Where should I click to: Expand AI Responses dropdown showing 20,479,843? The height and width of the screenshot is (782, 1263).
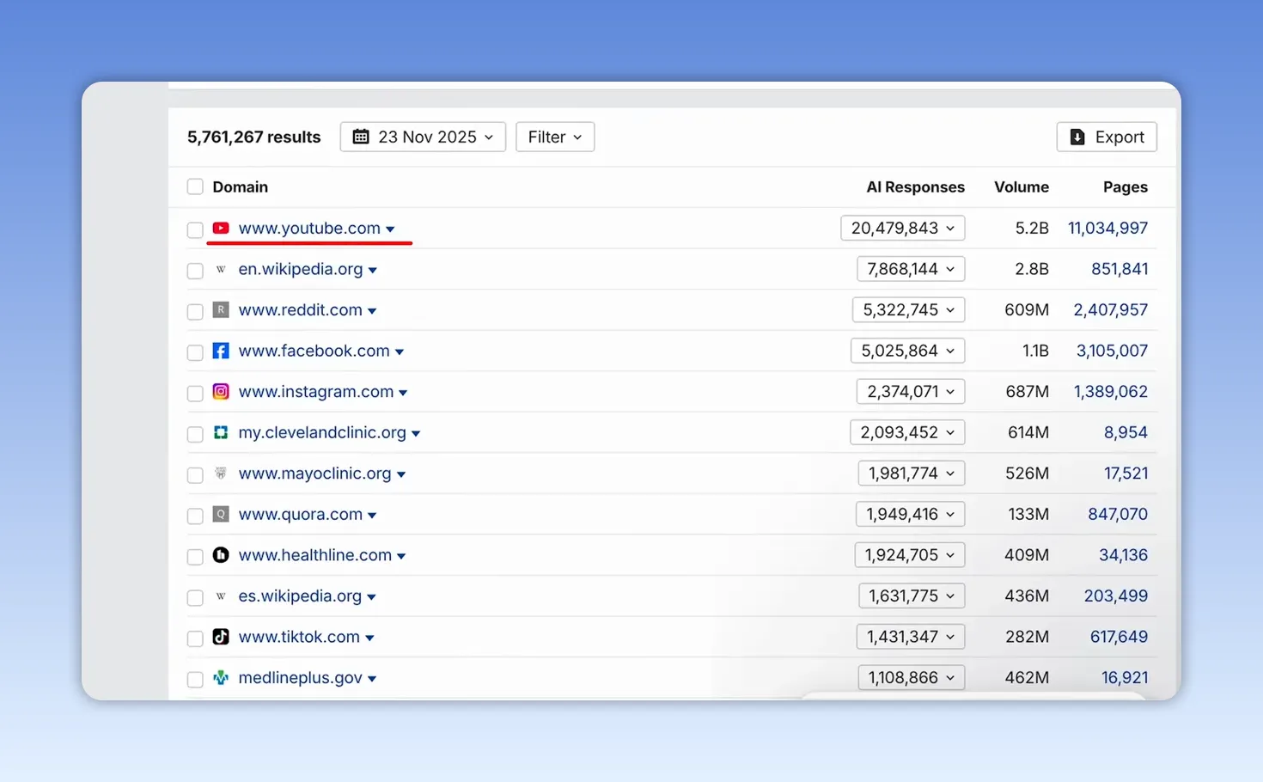[x=903, y=228]
